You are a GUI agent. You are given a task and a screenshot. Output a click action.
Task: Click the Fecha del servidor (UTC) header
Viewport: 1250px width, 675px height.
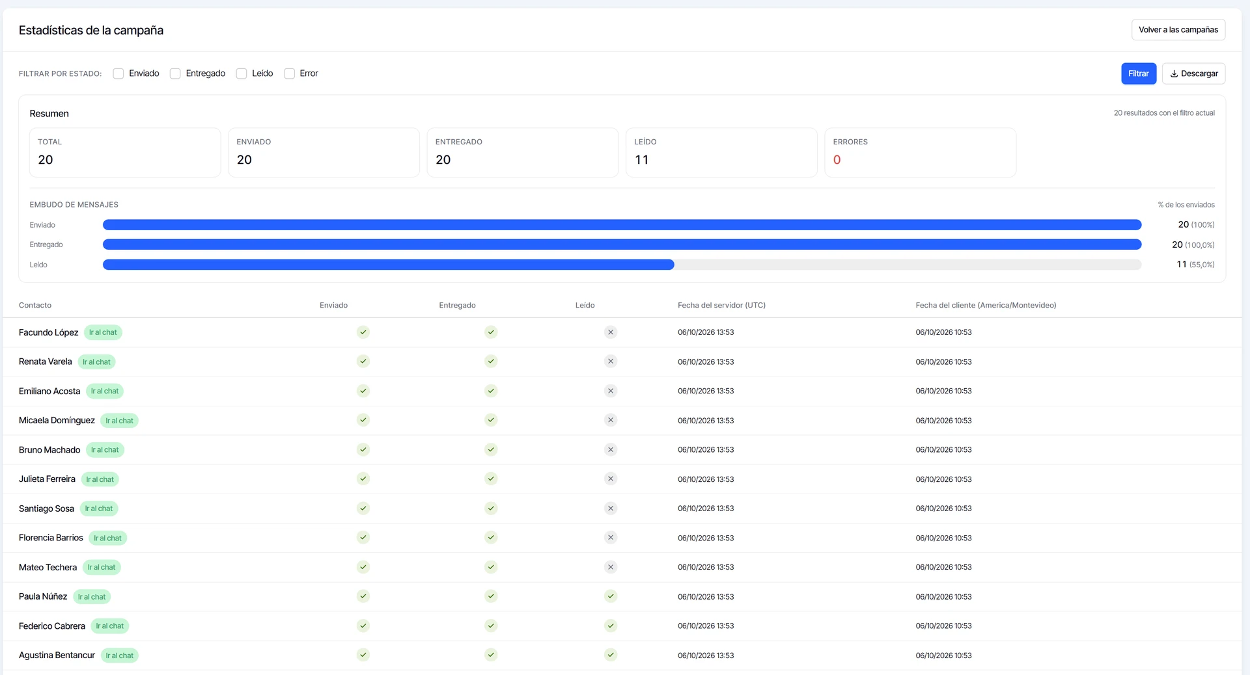click(x=721, y=306)
